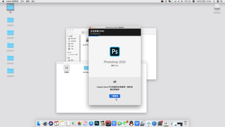Click the Photoshop 2020 product name text
The width and height of the screenshot is (225, 127).
115,62
